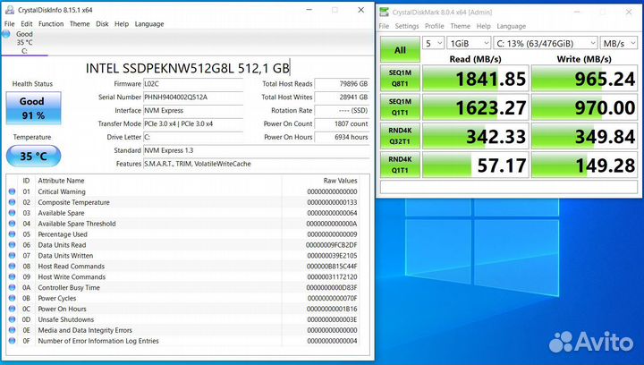Image resolution: width=644 pixels, height=365 pixels.
Task: Click the status dot for Host Read Commands
Action: tap(12, 266)
